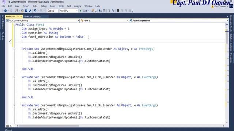
Task: Click the Find in Files toolbar icon
Action: (93, 11)
